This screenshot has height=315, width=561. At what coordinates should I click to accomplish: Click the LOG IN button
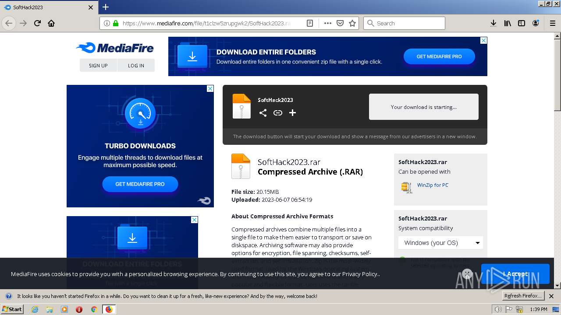coord(136,65)
